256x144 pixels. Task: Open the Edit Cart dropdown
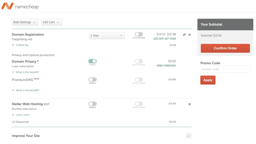click(51, 22)
